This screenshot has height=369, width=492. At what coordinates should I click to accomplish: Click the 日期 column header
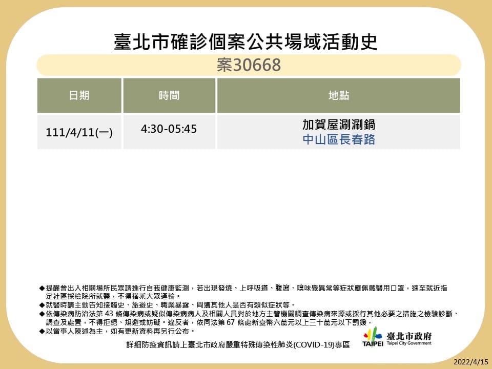[79, 95]
